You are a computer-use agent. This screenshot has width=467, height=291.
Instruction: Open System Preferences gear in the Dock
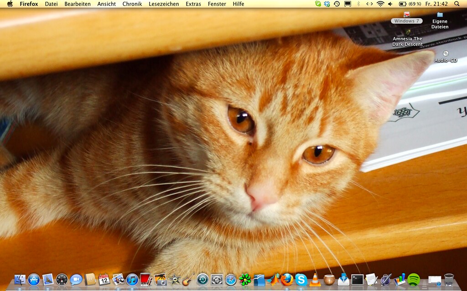pyautogui.click(x=217, y=280)
